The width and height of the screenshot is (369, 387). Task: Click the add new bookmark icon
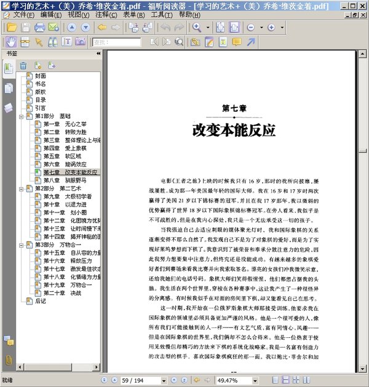click(38, 65)
